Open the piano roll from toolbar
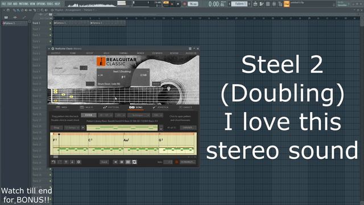 [x=262, y=4]
